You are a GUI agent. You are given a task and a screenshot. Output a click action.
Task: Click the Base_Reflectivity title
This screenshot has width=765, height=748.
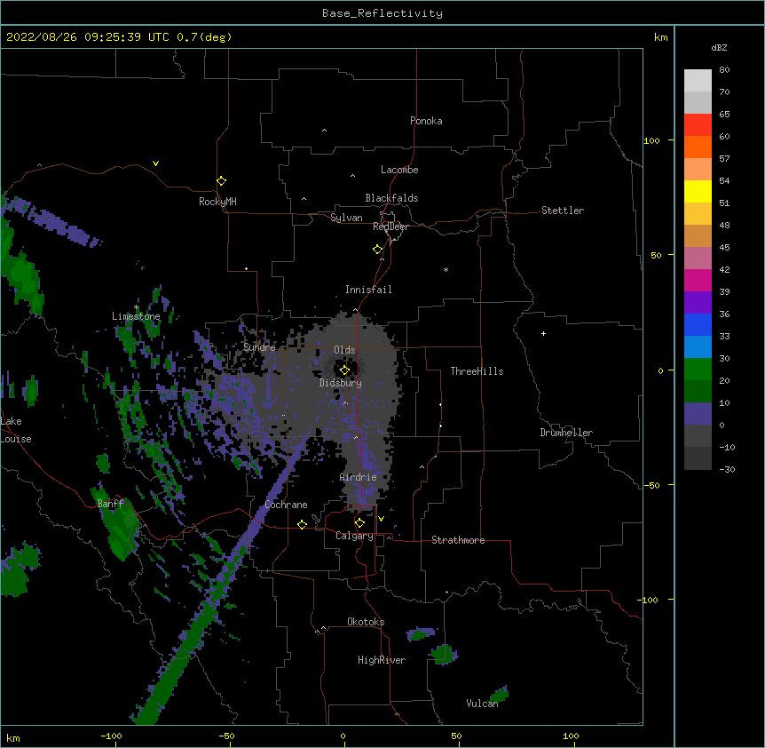coord(382,13)
